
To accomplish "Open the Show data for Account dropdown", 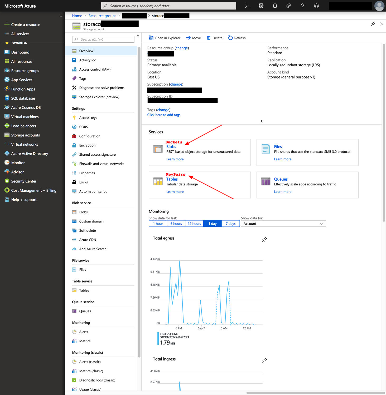I will [283, 224].
